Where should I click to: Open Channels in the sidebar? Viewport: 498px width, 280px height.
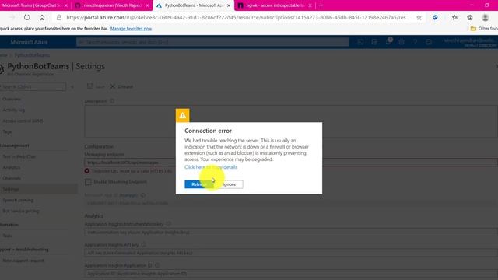pos(12,178)
